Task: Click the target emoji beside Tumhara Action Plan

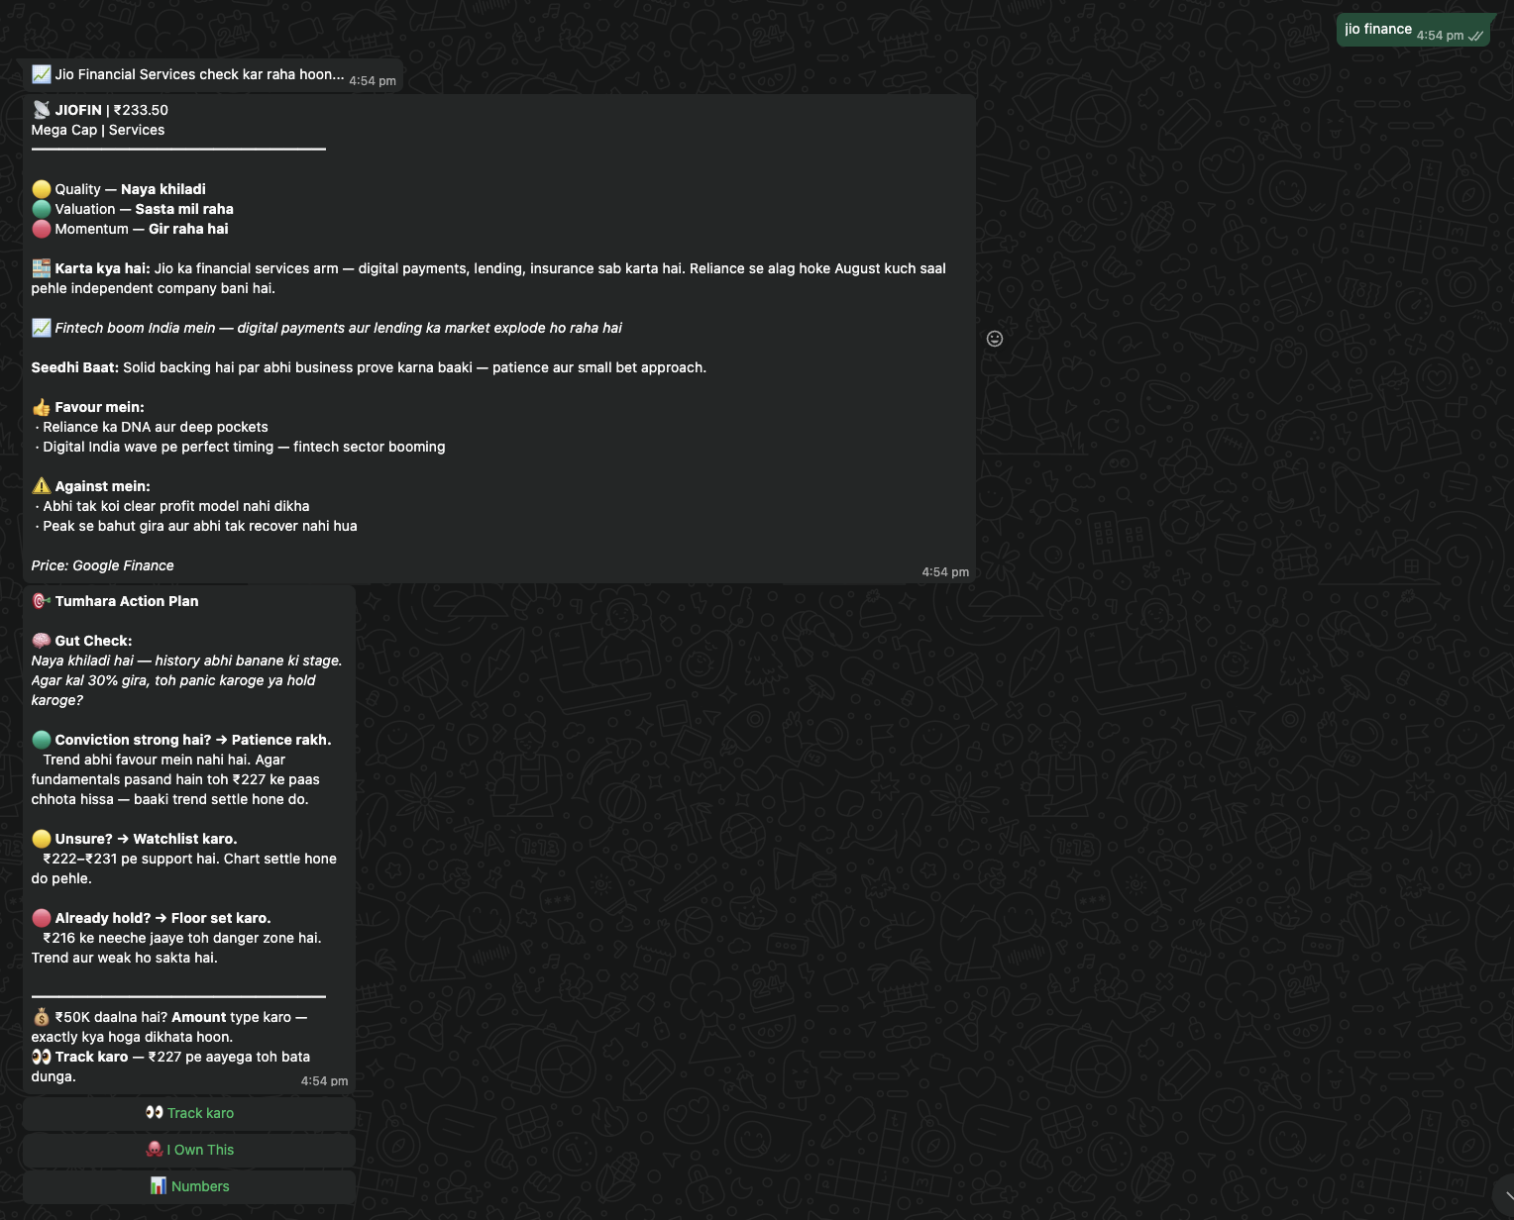Action: (x=41, y=601)
